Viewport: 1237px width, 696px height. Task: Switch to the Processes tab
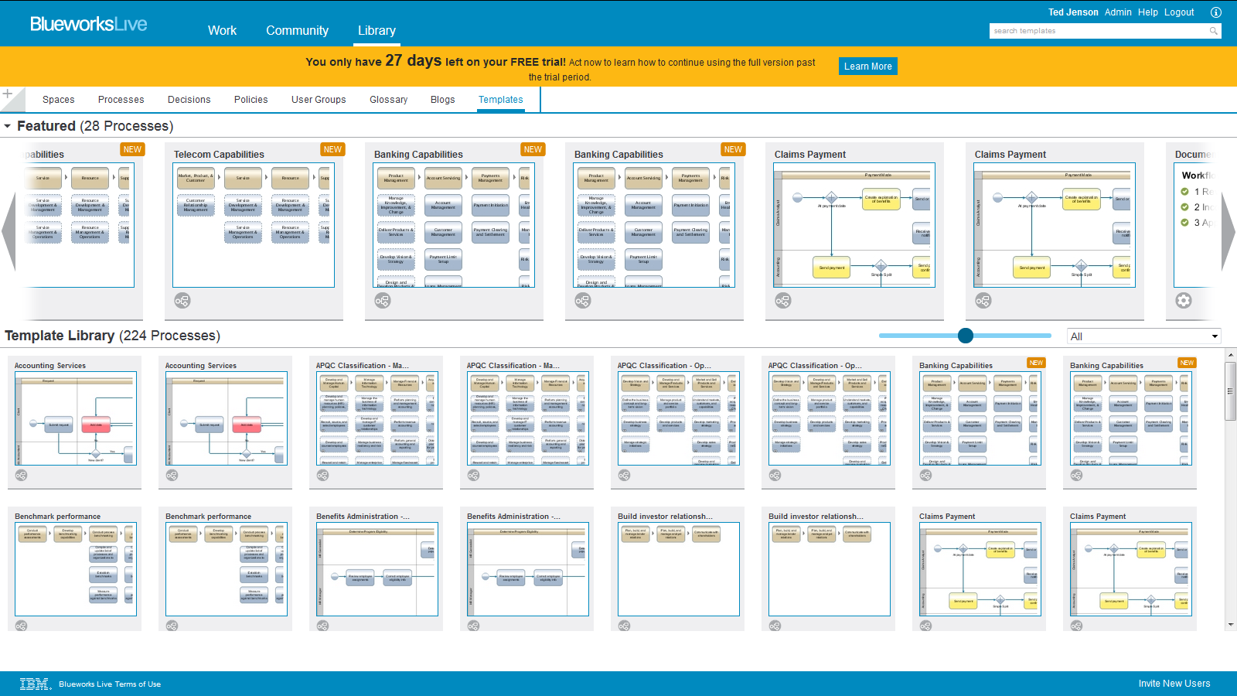pyautogui.click(x=121, y=100)
